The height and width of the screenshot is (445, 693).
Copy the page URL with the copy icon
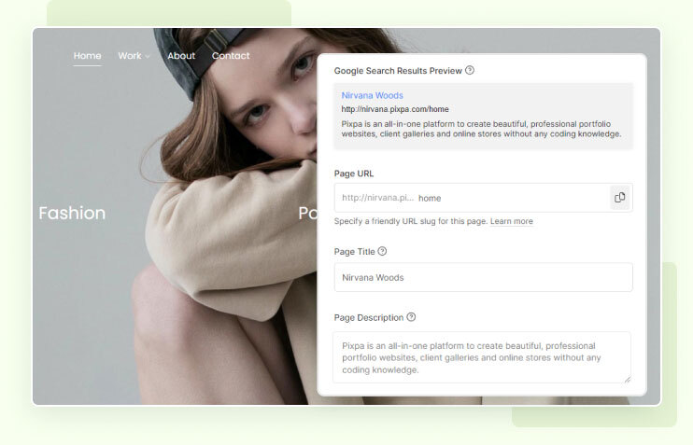[619, 198]
